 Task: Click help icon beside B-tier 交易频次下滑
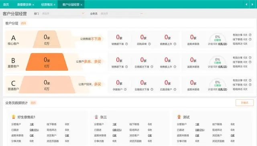(152, 67)
